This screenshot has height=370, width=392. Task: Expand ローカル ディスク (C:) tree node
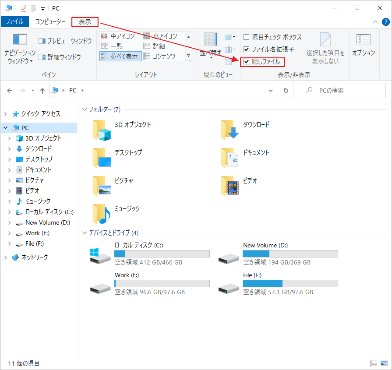point(10,212)
